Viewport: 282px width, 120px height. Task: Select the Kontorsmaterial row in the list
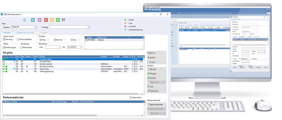(x=46, y=64)
